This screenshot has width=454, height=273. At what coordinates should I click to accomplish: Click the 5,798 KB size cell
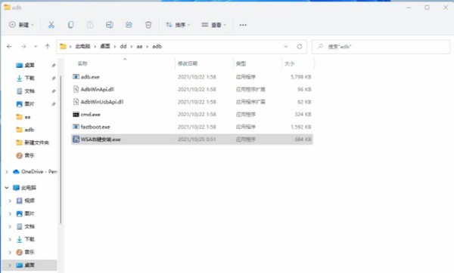click(x=301, y=77)
